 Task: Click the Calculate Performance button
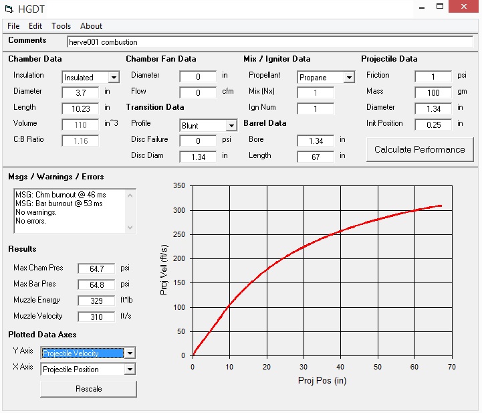(x=419, y=149)
